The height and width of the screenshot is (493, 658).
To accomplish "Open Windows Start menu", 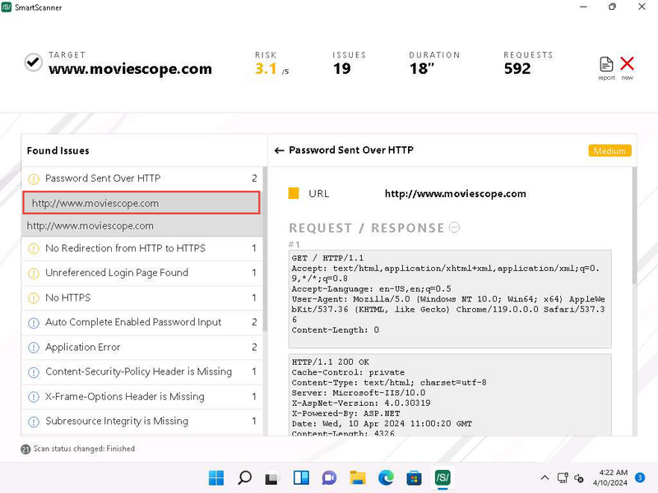I will (x=216, y=478).
